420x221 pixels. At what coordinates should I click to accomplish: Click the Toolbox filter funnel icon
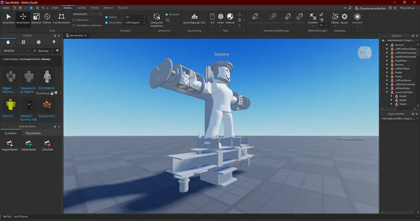point(57,50)
